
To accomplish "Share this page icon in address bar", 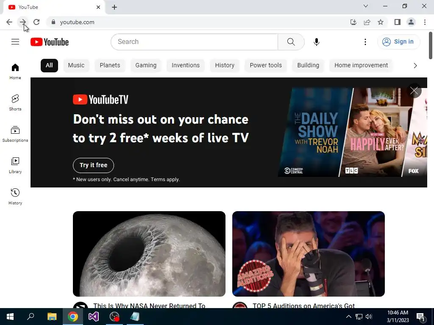I will coord(367,22).
